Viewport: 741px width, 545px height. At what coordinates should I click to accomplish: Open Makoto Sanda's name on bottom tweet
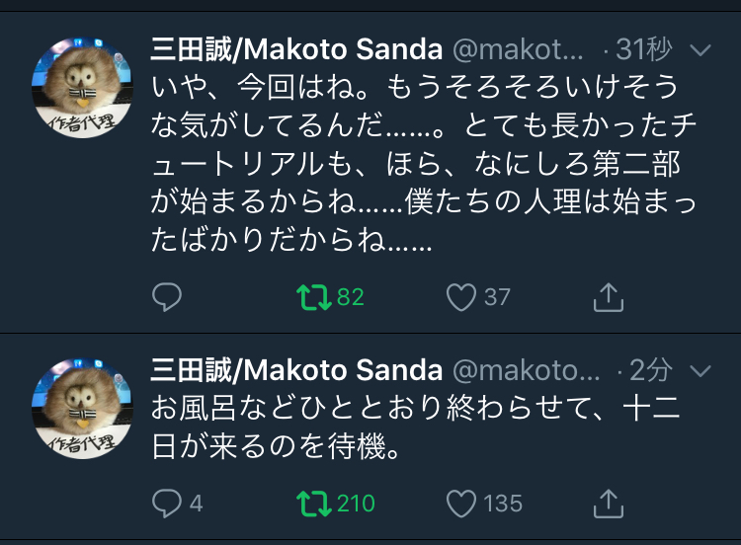click(296, 370)
